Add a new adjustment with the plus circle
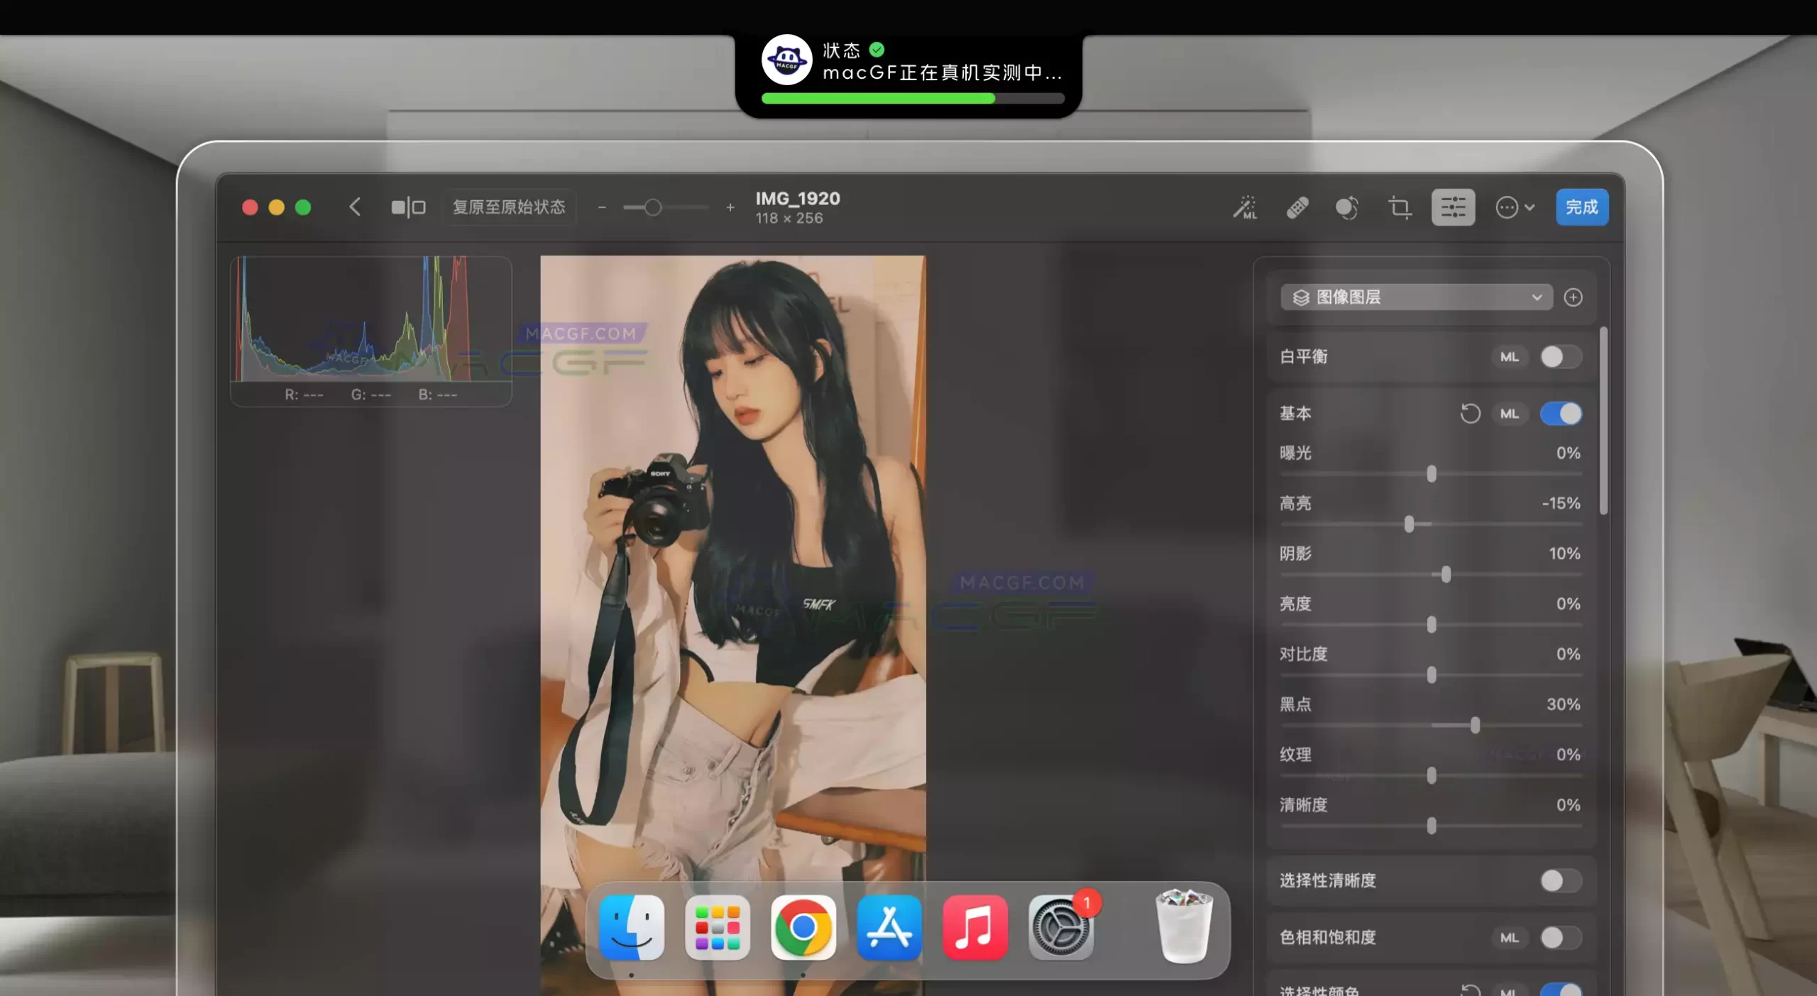Screen dimensions: 1817x996 click(x=1573, y=297)
